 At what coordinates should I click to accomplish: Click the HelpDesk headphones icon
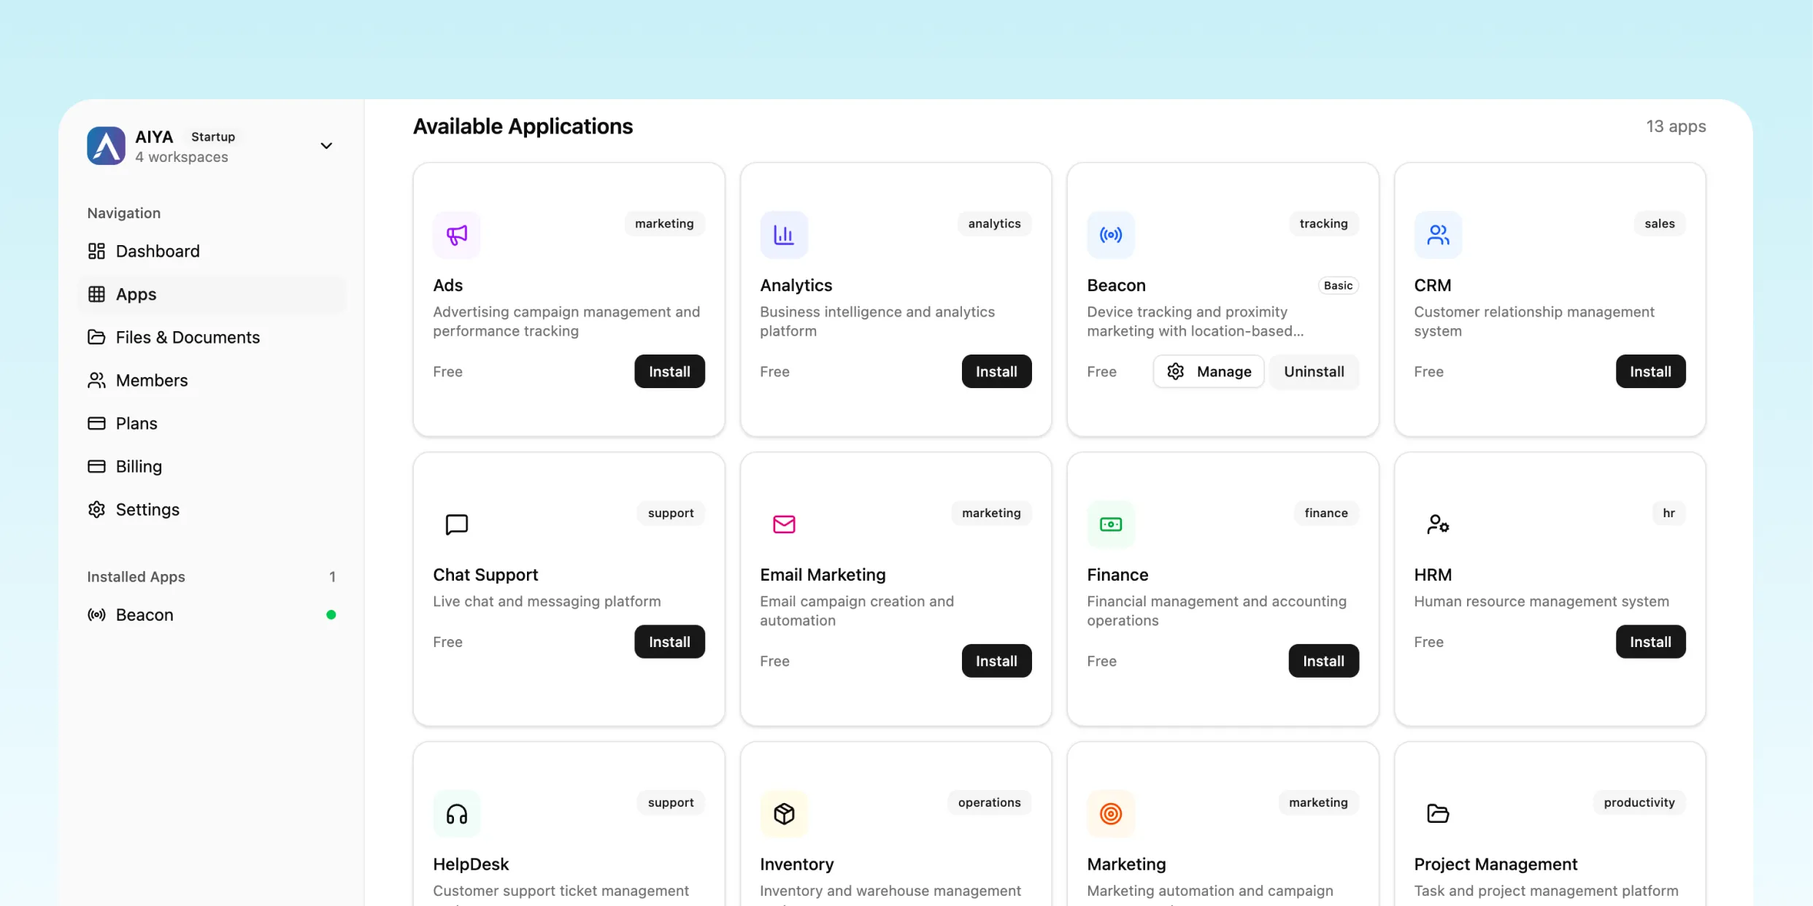pos(456,813)
